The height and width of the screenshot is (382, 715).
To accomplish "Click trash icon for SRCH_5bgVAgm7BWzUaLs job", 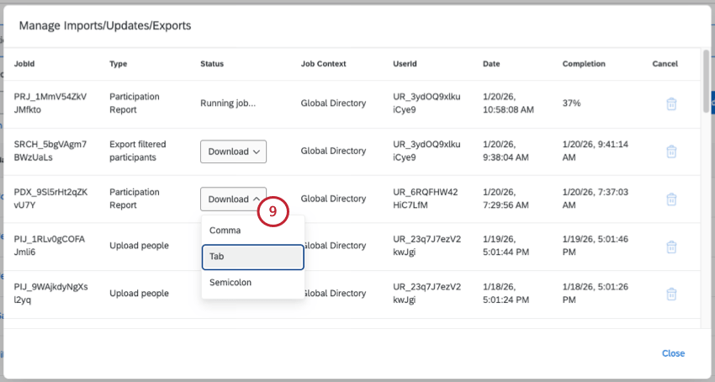I will pyautogui.click(x=671, y=151).
